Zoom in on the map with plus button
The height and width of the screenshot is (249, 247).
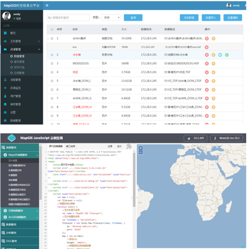point(141,148)
